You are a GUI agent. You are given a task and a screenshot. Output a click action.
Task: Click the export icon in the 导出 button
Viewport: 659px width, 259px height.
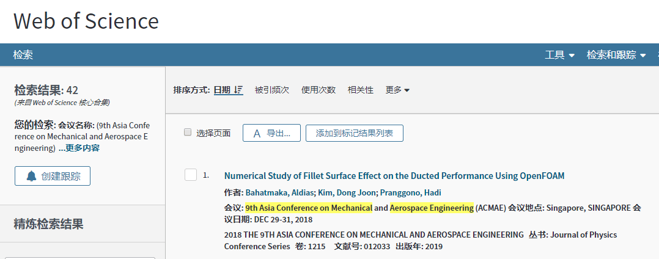point(257,134)
